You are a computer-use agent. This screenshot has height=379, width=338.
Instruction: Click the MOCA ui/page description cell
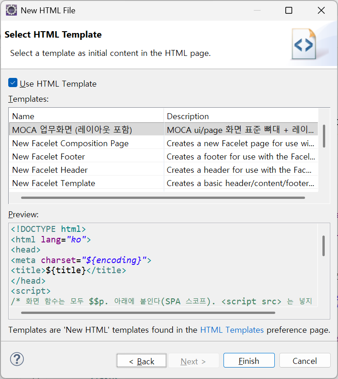pos(241,130)
